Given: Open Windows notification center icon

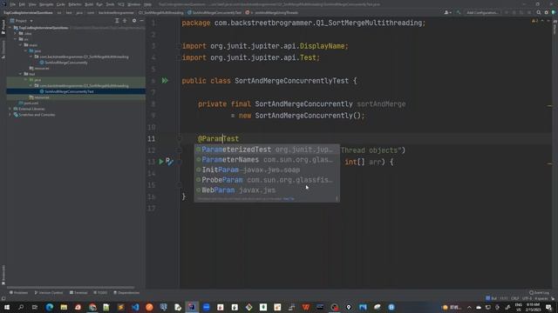Looking at the screenshot, I should click(548, 307).
